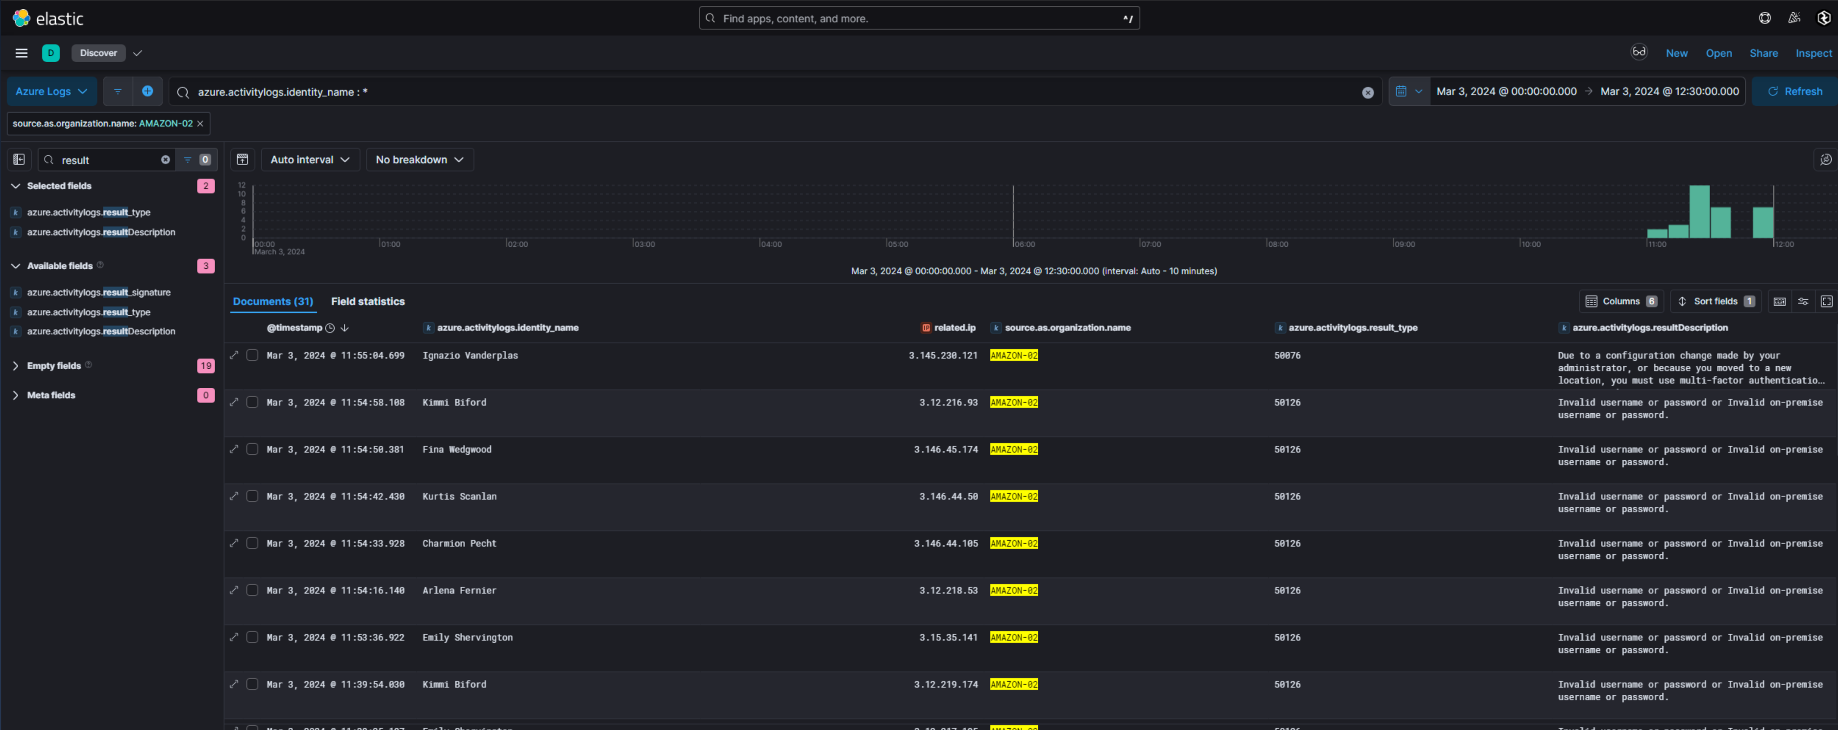This screenshot has width=1838, height=730.
Task: Check the Fina Wedgwood row checkbox
Action: 252,448
